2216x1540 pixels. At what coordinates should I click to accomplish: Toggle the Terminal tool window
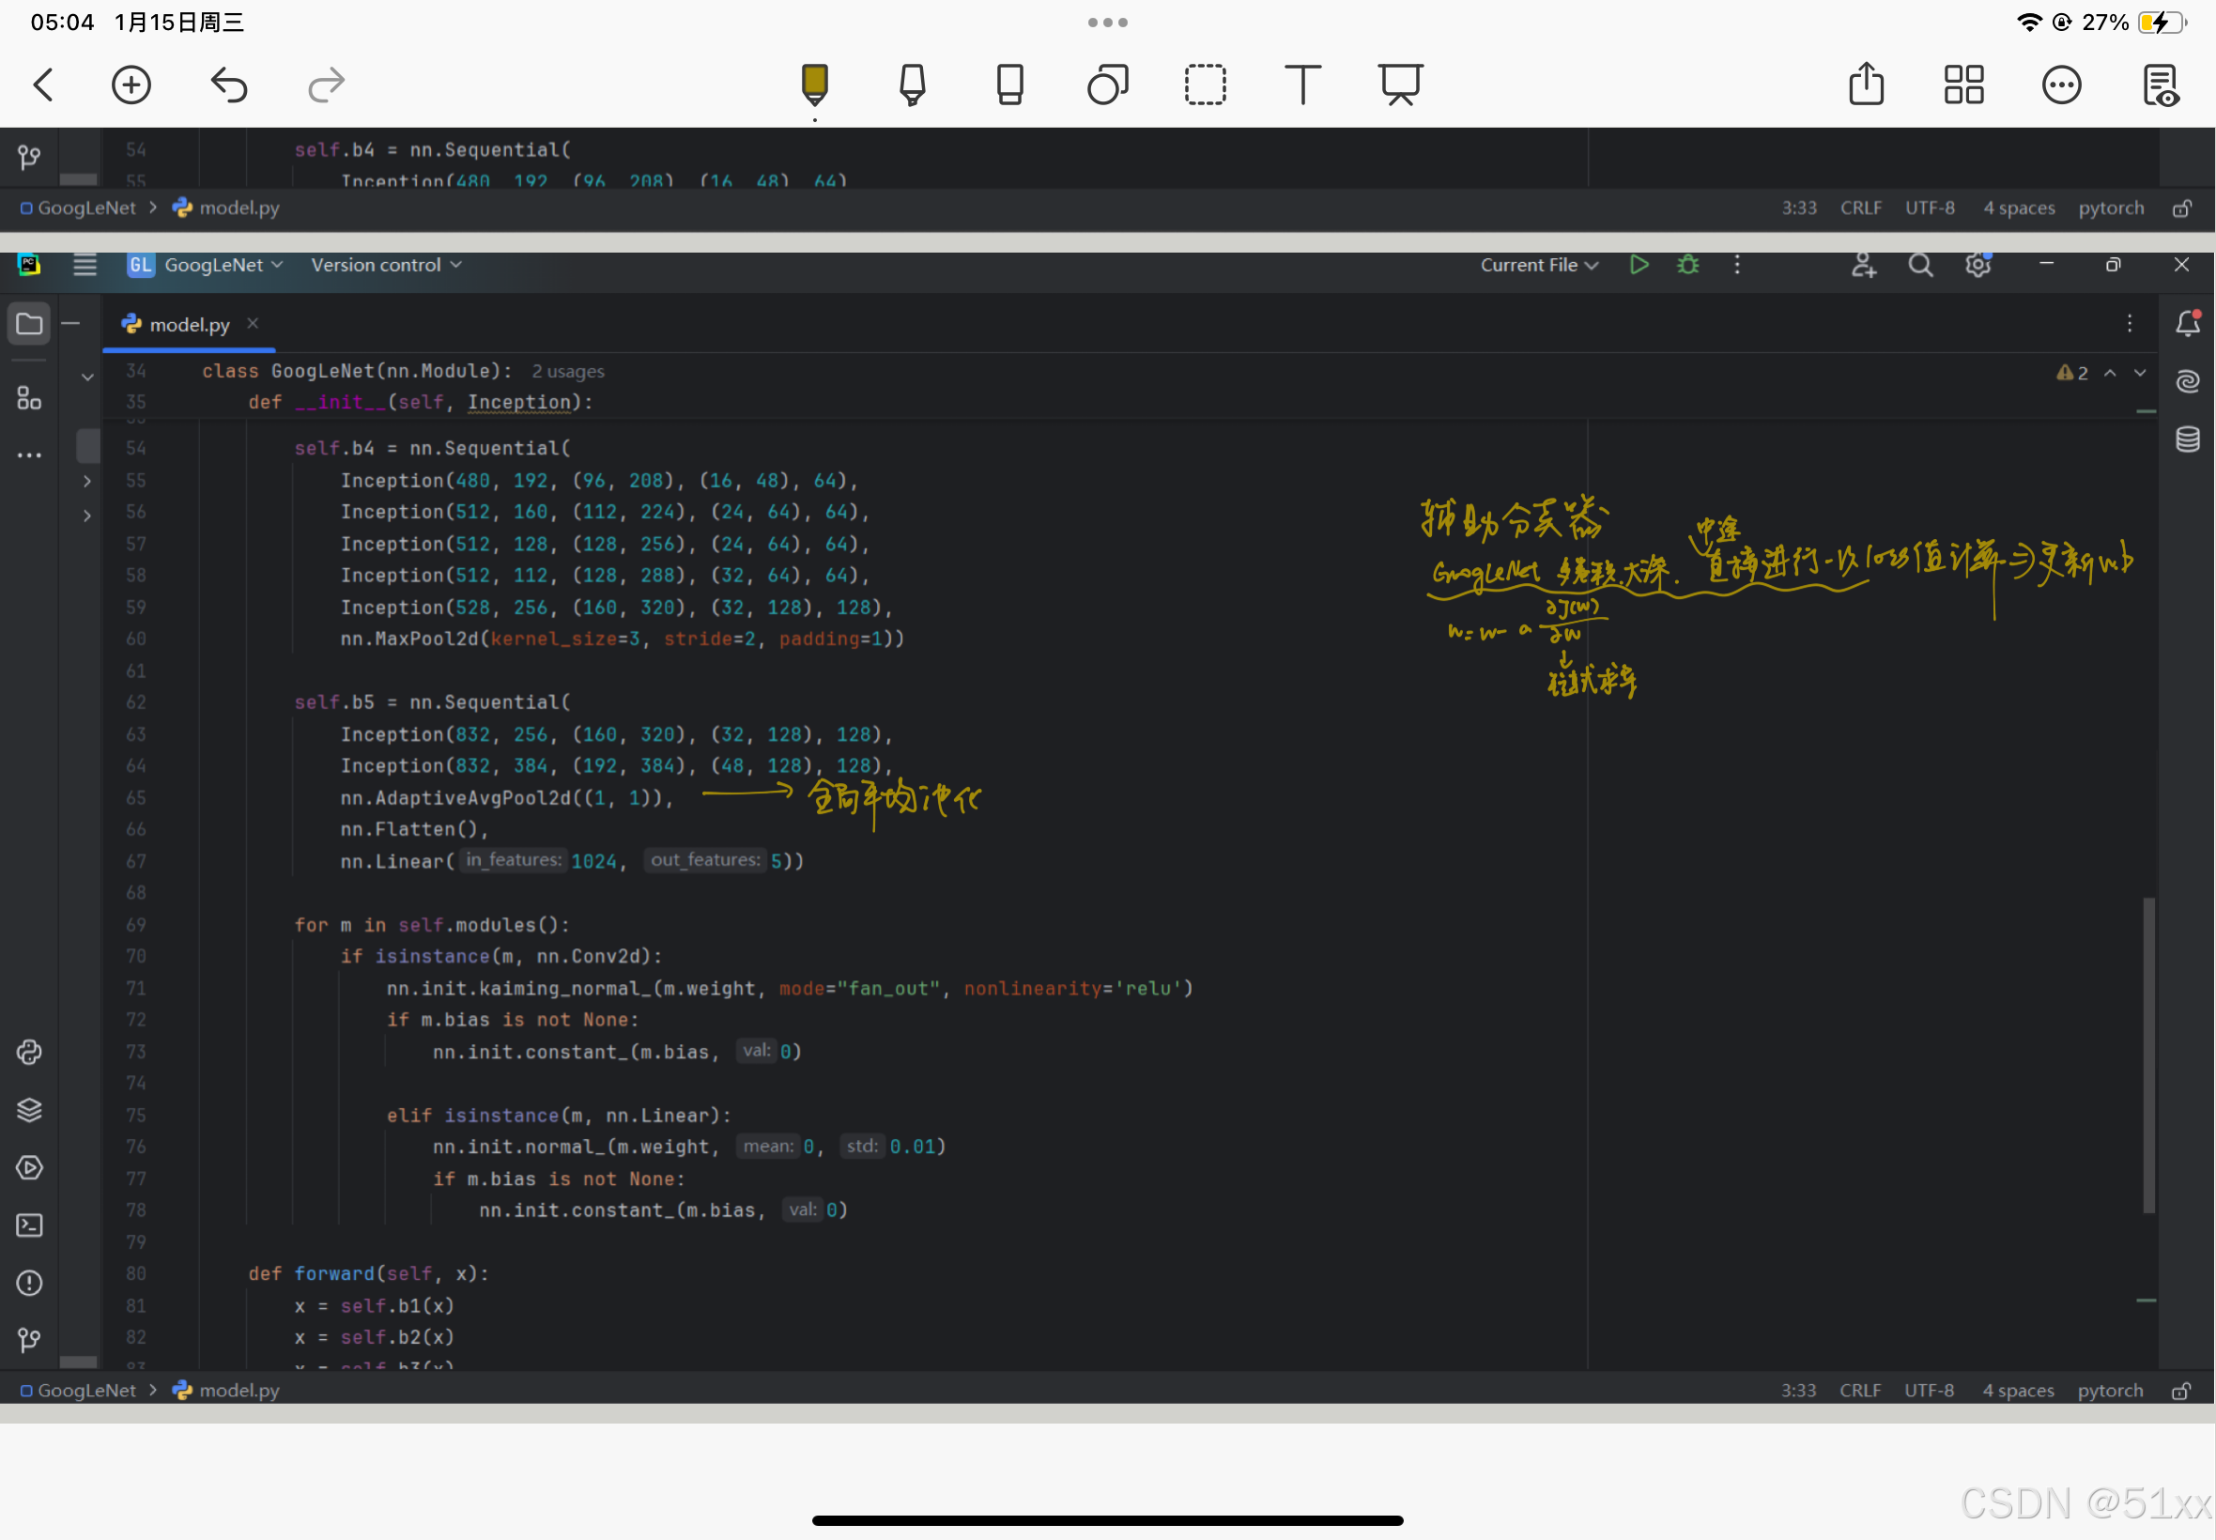29,1225
